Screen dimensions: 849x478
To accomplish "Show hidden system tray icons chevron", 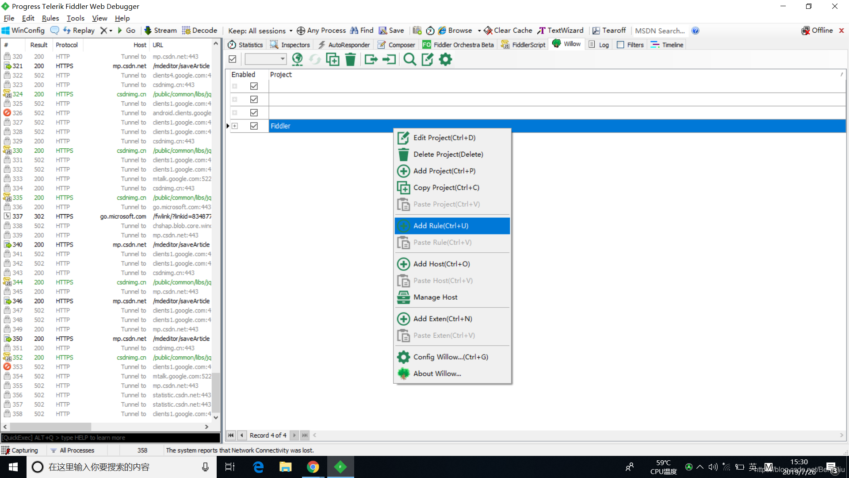I will coord(700,467).
